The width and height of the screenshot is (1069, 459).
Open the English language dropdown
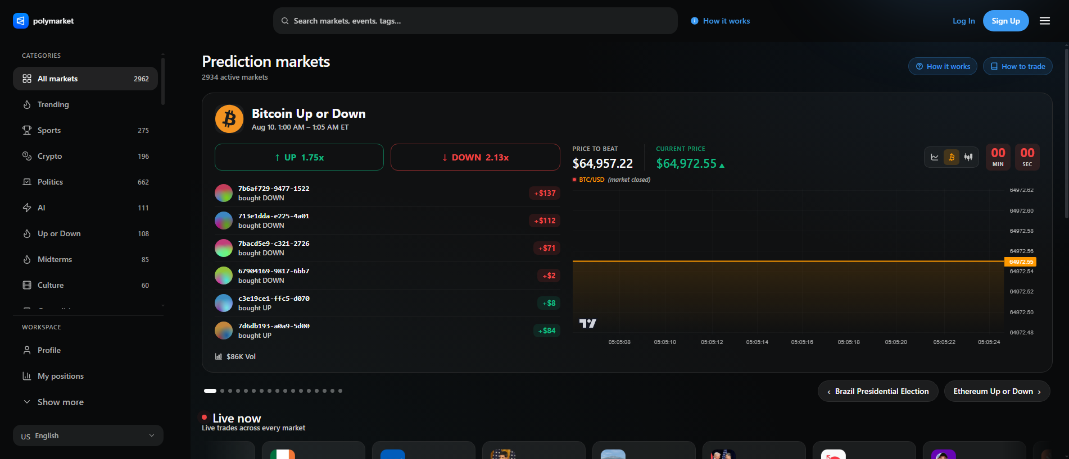tap(88, 435)
